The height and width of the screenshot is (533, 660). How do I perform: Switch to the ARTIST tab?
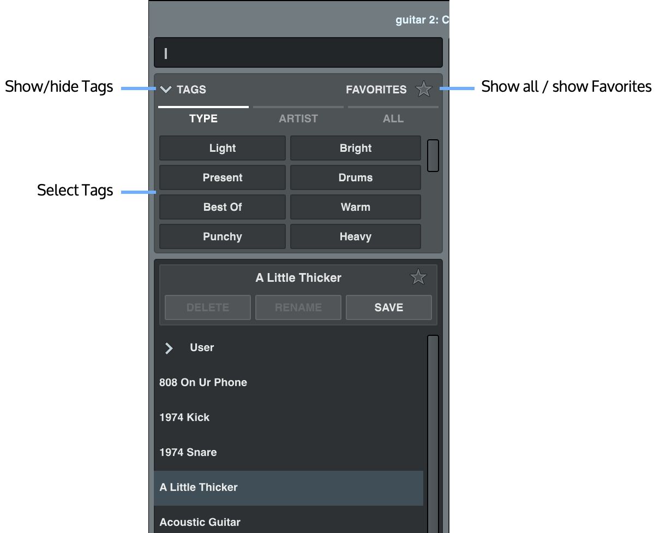point(298,119)
